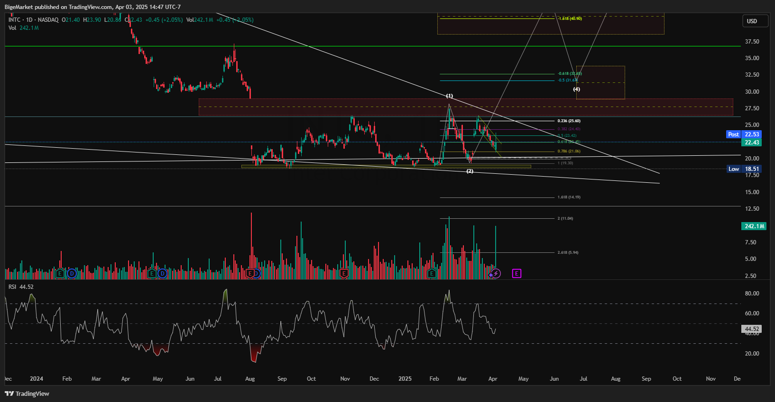Image resolution: width=775 pixels, height=402 pixels.
Task: Click the Vol 242.1M volume legend
Action: tap(24, 28)
